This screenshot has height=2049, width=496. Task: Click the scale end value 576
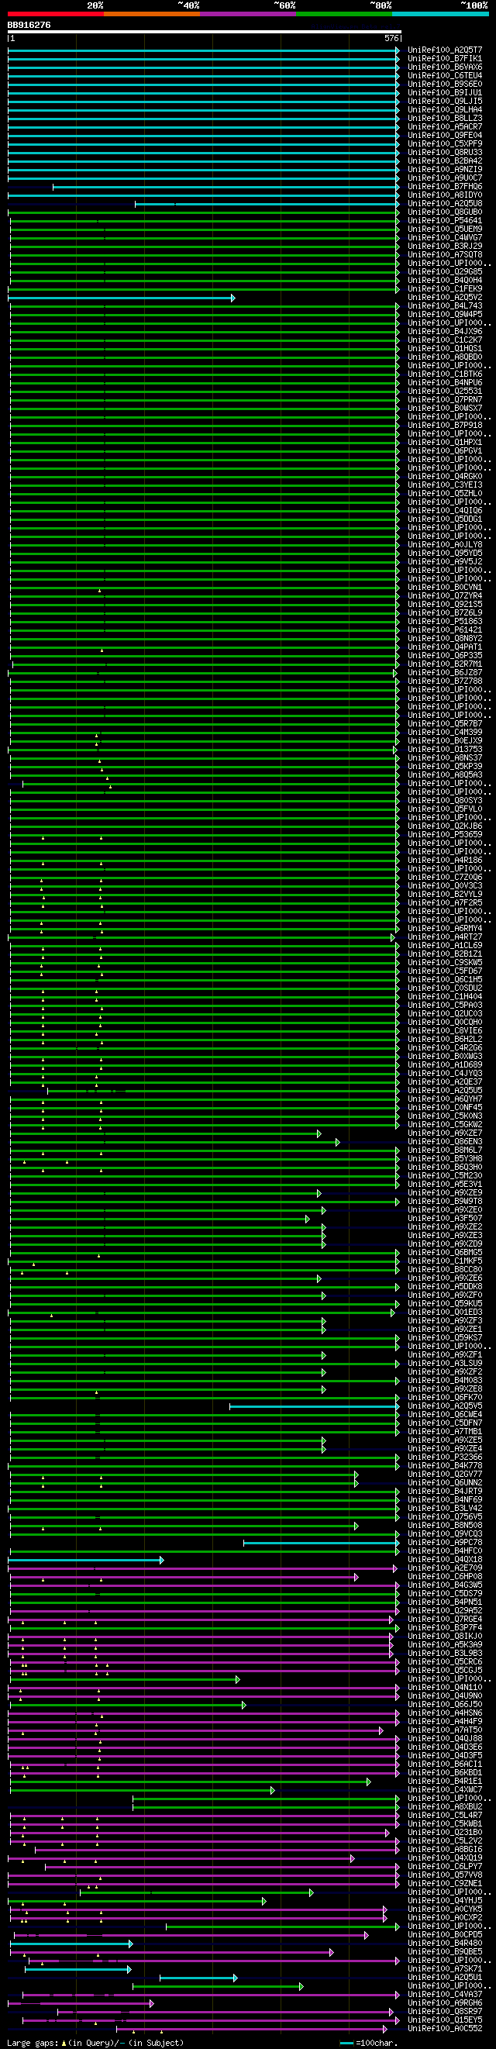pos(391,38)
